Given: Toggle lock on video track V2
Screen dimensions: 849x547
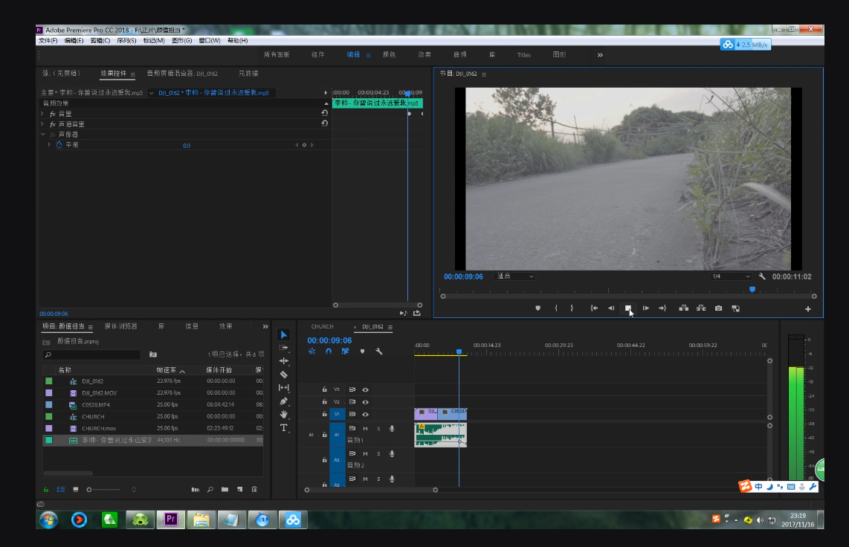Looking at the screenshot, I should tap(324, 402).
